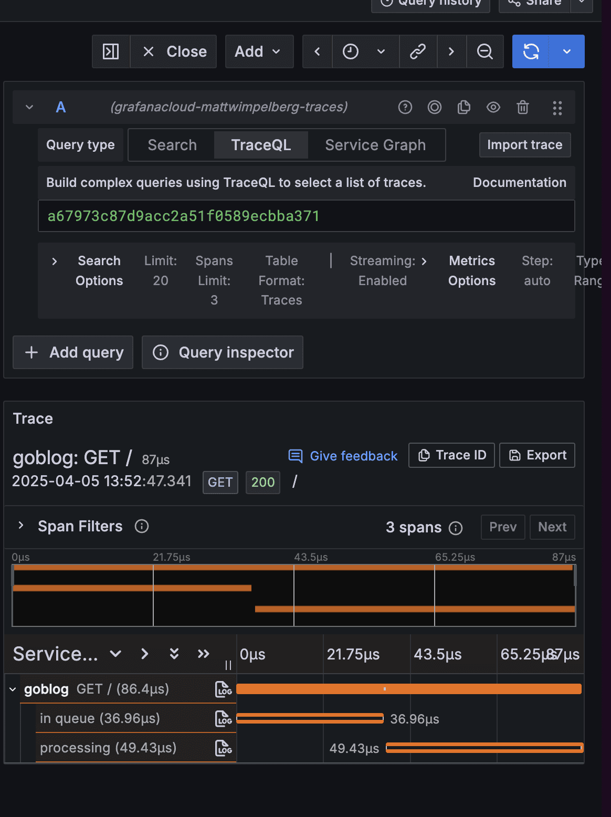Zoom out the time range with magnifier icon

point(484,51)
